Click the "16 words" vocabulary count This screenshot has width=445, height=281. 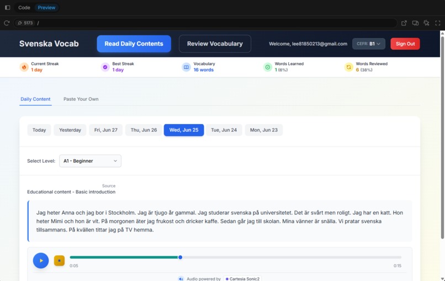click(x=204, y=69)
